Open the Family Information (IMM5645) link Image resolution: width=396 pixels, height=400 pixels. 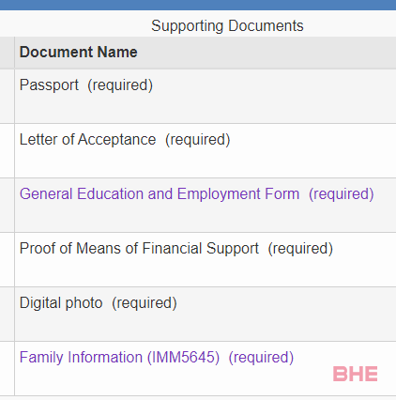click(x=119, y=358)
